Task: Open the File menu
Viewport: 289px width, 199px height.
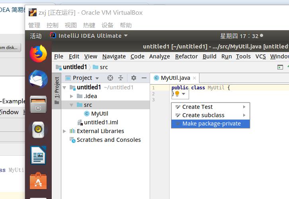Action: pos(59,56)
